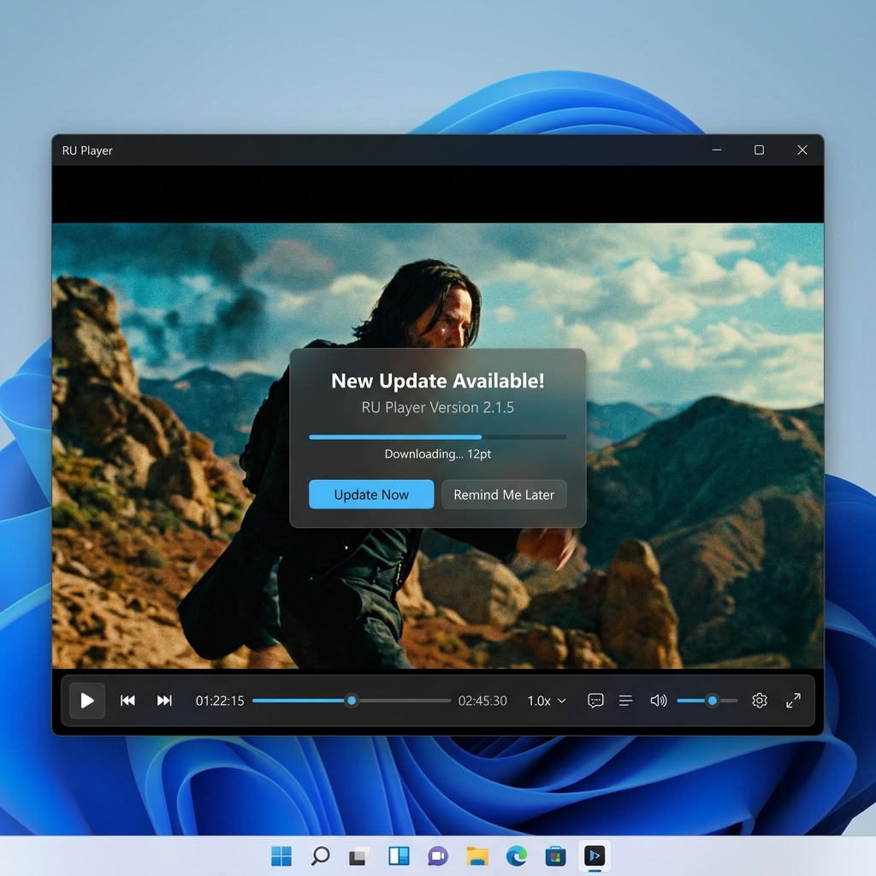876x876 pixels.
Task: Click the volume slider handle
Action: 713,701
